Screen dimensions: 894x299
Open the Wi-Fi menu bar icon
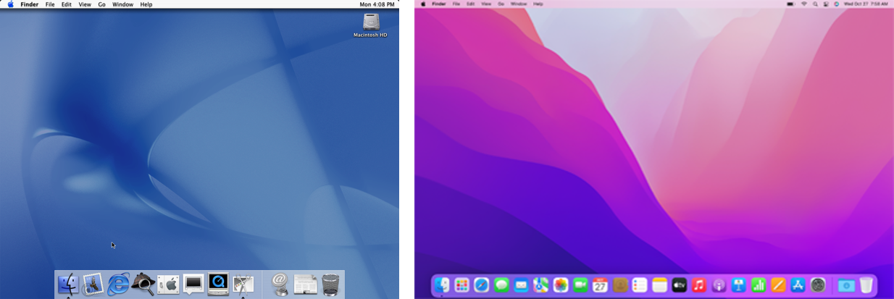pos(803,4)
